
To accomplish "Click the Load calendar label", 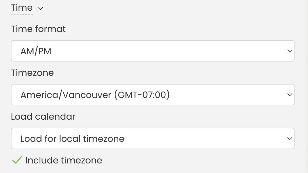I will pos(43,117).
